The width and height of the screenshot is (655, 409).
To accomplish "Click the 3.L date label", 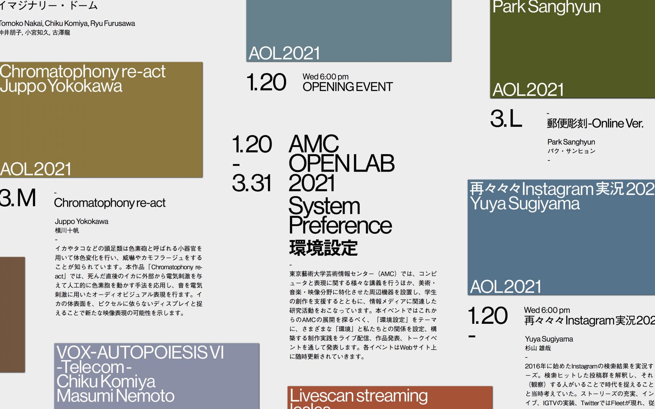I will (x=506, y=119).
